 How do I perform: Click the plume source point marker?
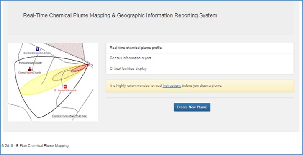coord(88,64)
